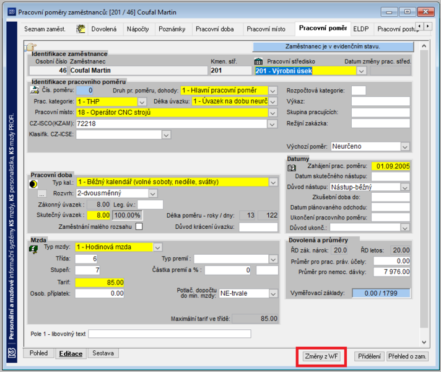The image size is (441, 372).
Task: Click the building icon next to Pracovní středisko
Action: pyautogui.click(x=258, y=61)
